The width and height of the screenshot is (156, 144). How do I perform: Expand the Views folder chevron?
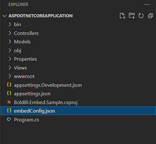(x=10, y=68)
